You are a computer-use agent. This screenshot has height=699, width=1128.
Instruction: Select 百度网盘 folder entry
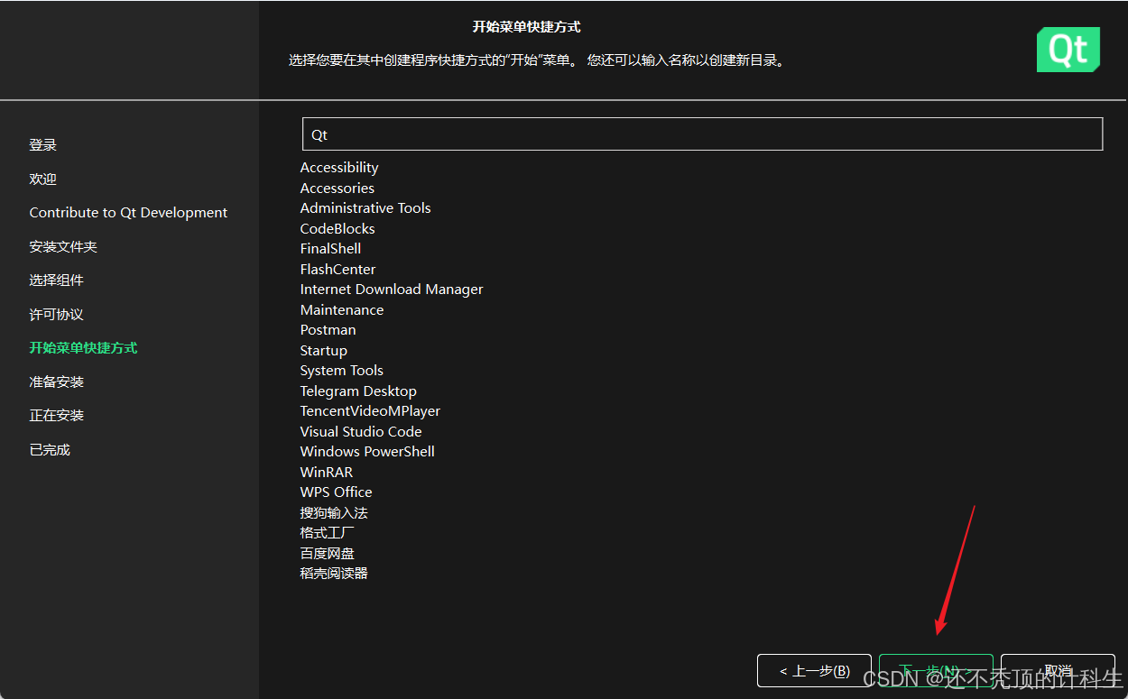[328, 554]
